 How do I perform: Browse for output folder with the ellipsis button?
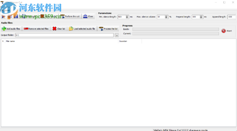(x=117, y=35)
